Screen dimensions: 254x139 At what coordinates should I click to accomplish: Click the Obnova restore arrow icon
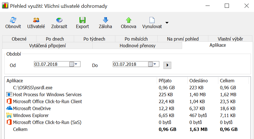click(128, 20)
